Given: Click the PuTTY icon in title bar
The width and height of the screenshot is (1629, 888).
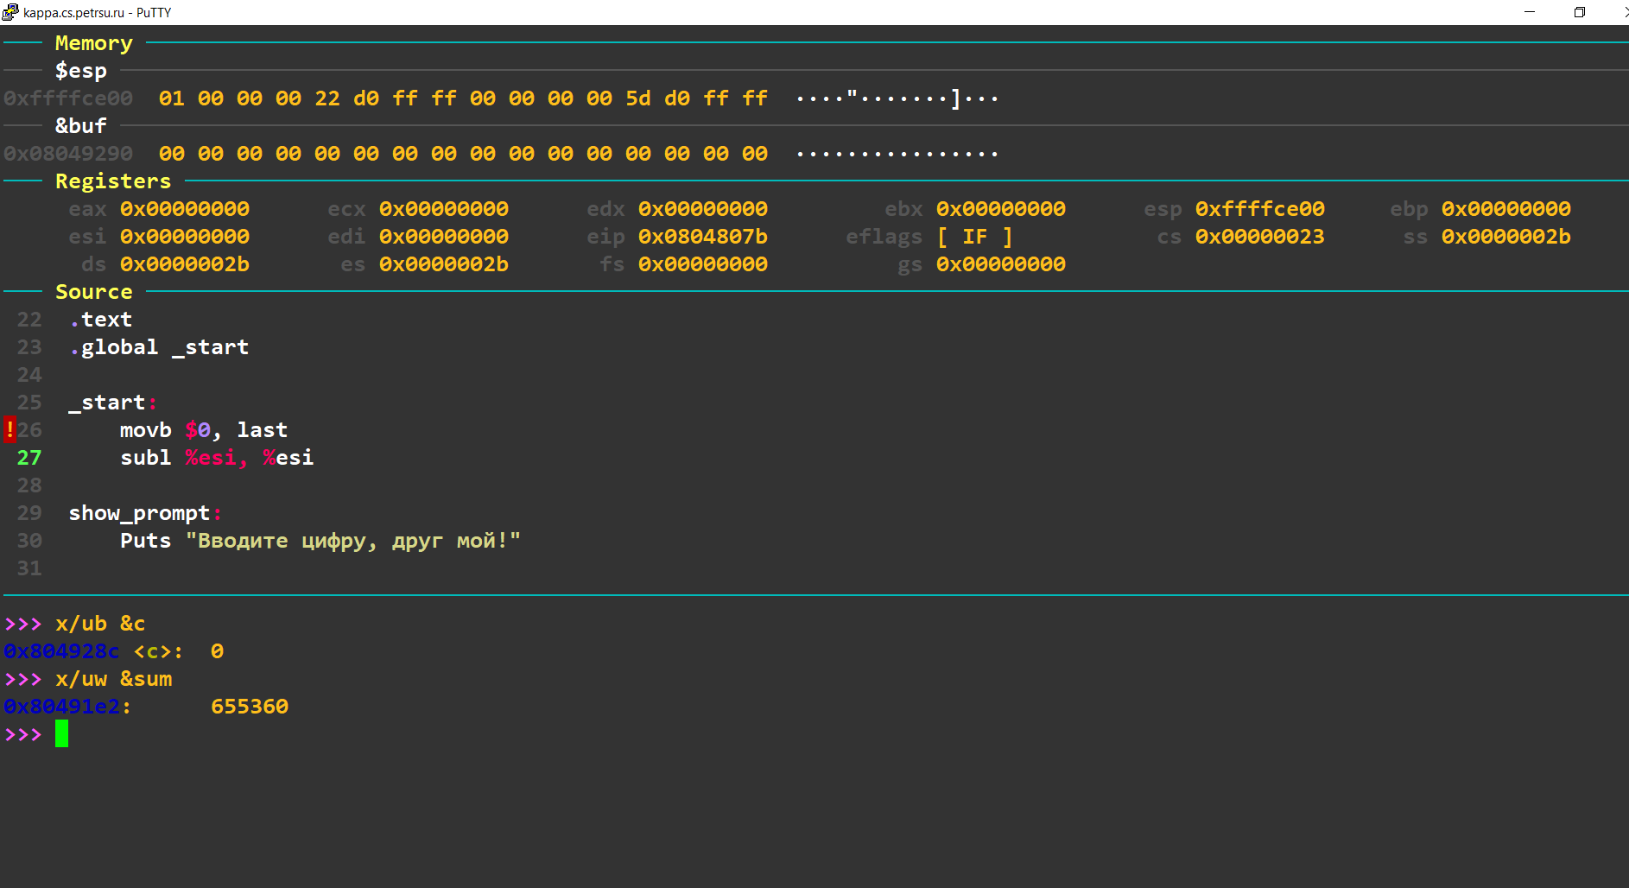Looking at the screenshot, I should click(x=10, y=12).
